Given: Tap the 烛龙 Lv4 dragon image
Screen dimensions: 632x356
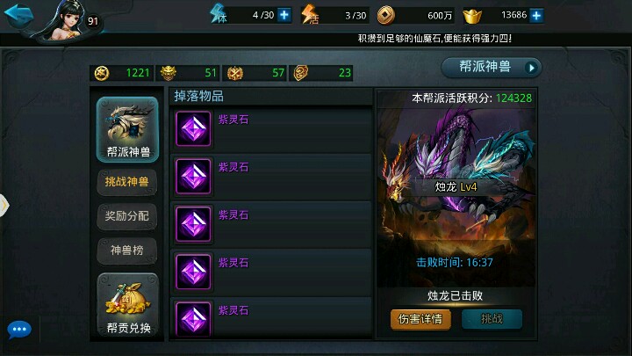Looking at the screenshot, I should click(456, 178).
